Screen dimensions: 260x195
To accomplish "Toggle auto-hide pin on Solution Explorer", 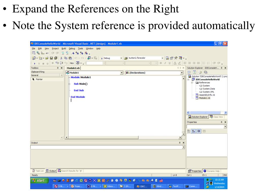I will 221,68.
